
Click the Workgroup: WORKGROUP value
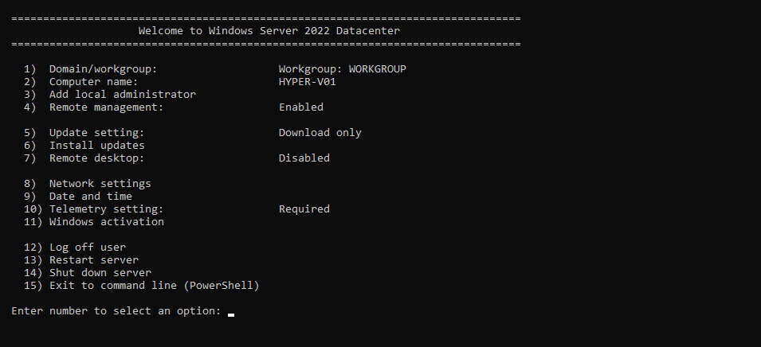[342, 69]
